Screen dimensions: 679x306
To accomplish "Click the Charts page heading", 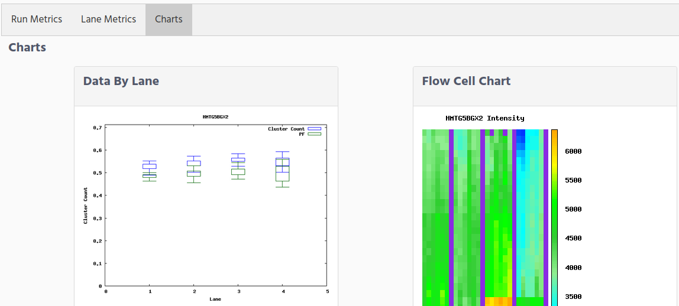I will pyautogui.click(x=27, y=47).
